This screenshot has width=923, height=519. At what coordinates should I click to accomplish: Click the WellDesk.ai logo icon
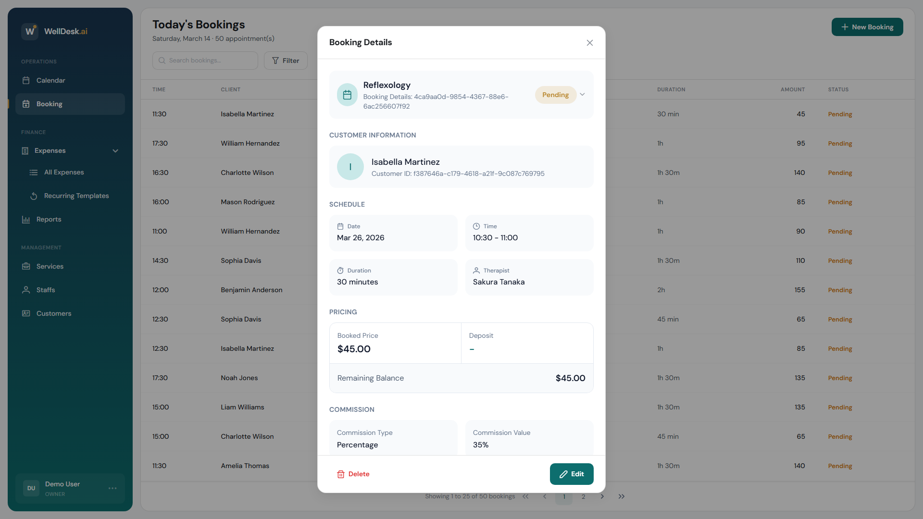point(30,31)
